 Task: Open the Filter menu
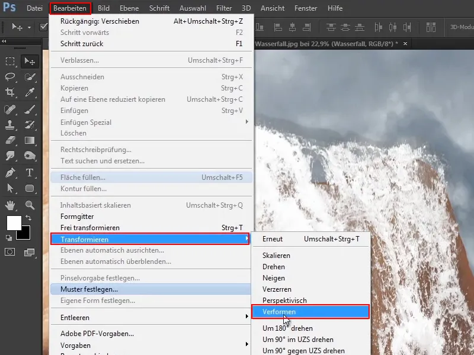tap(224, 8)
